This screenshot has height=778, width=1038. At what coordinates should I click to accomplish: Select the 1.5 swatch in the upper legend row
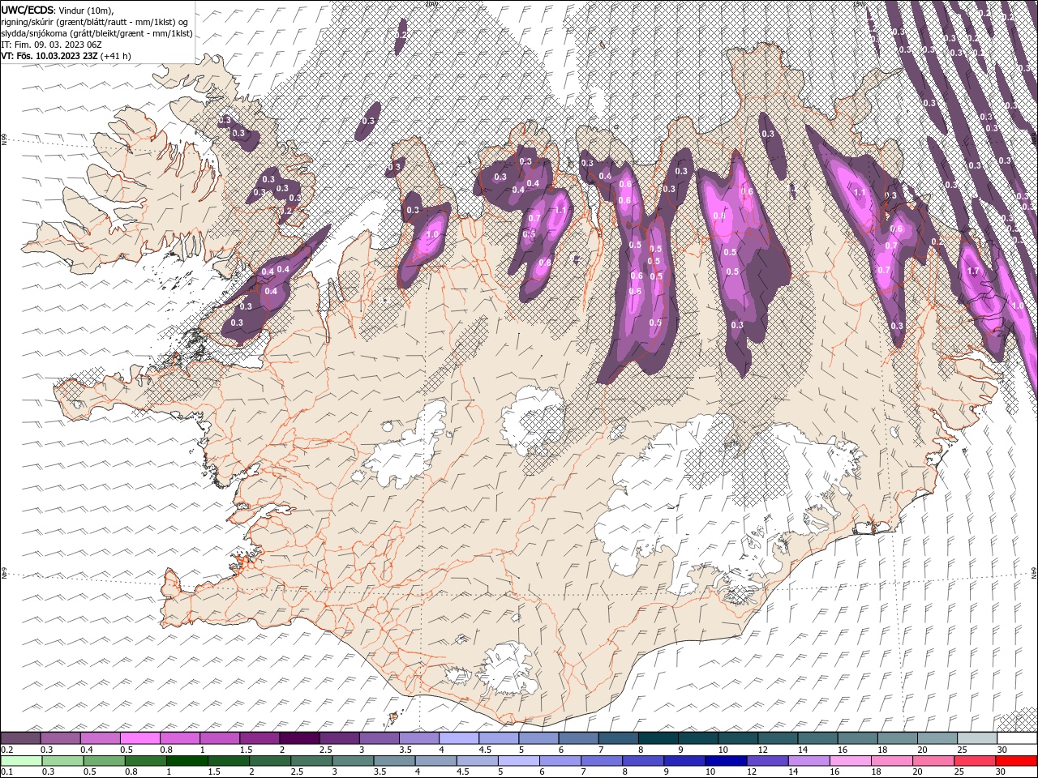coord(259,738)
